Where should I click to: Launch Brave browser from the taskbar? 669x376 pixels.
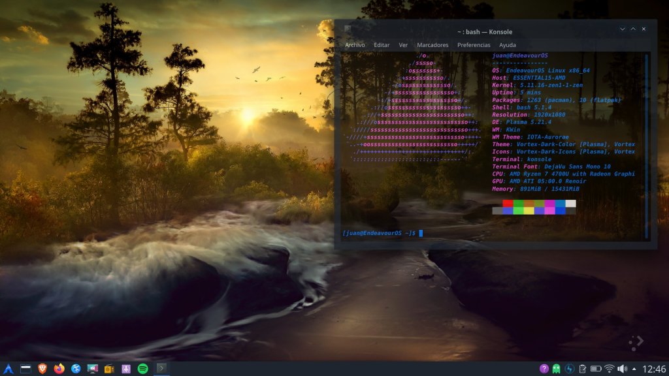click(x=42, y=369)
